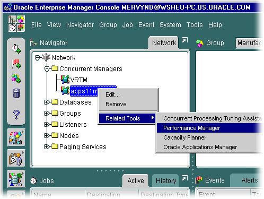
Task: Switch to the History jobs tab
Action: tap(166, 181)
